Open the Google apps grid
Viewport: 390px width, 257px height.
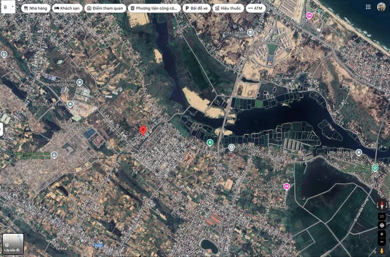(x=368, y=7)
